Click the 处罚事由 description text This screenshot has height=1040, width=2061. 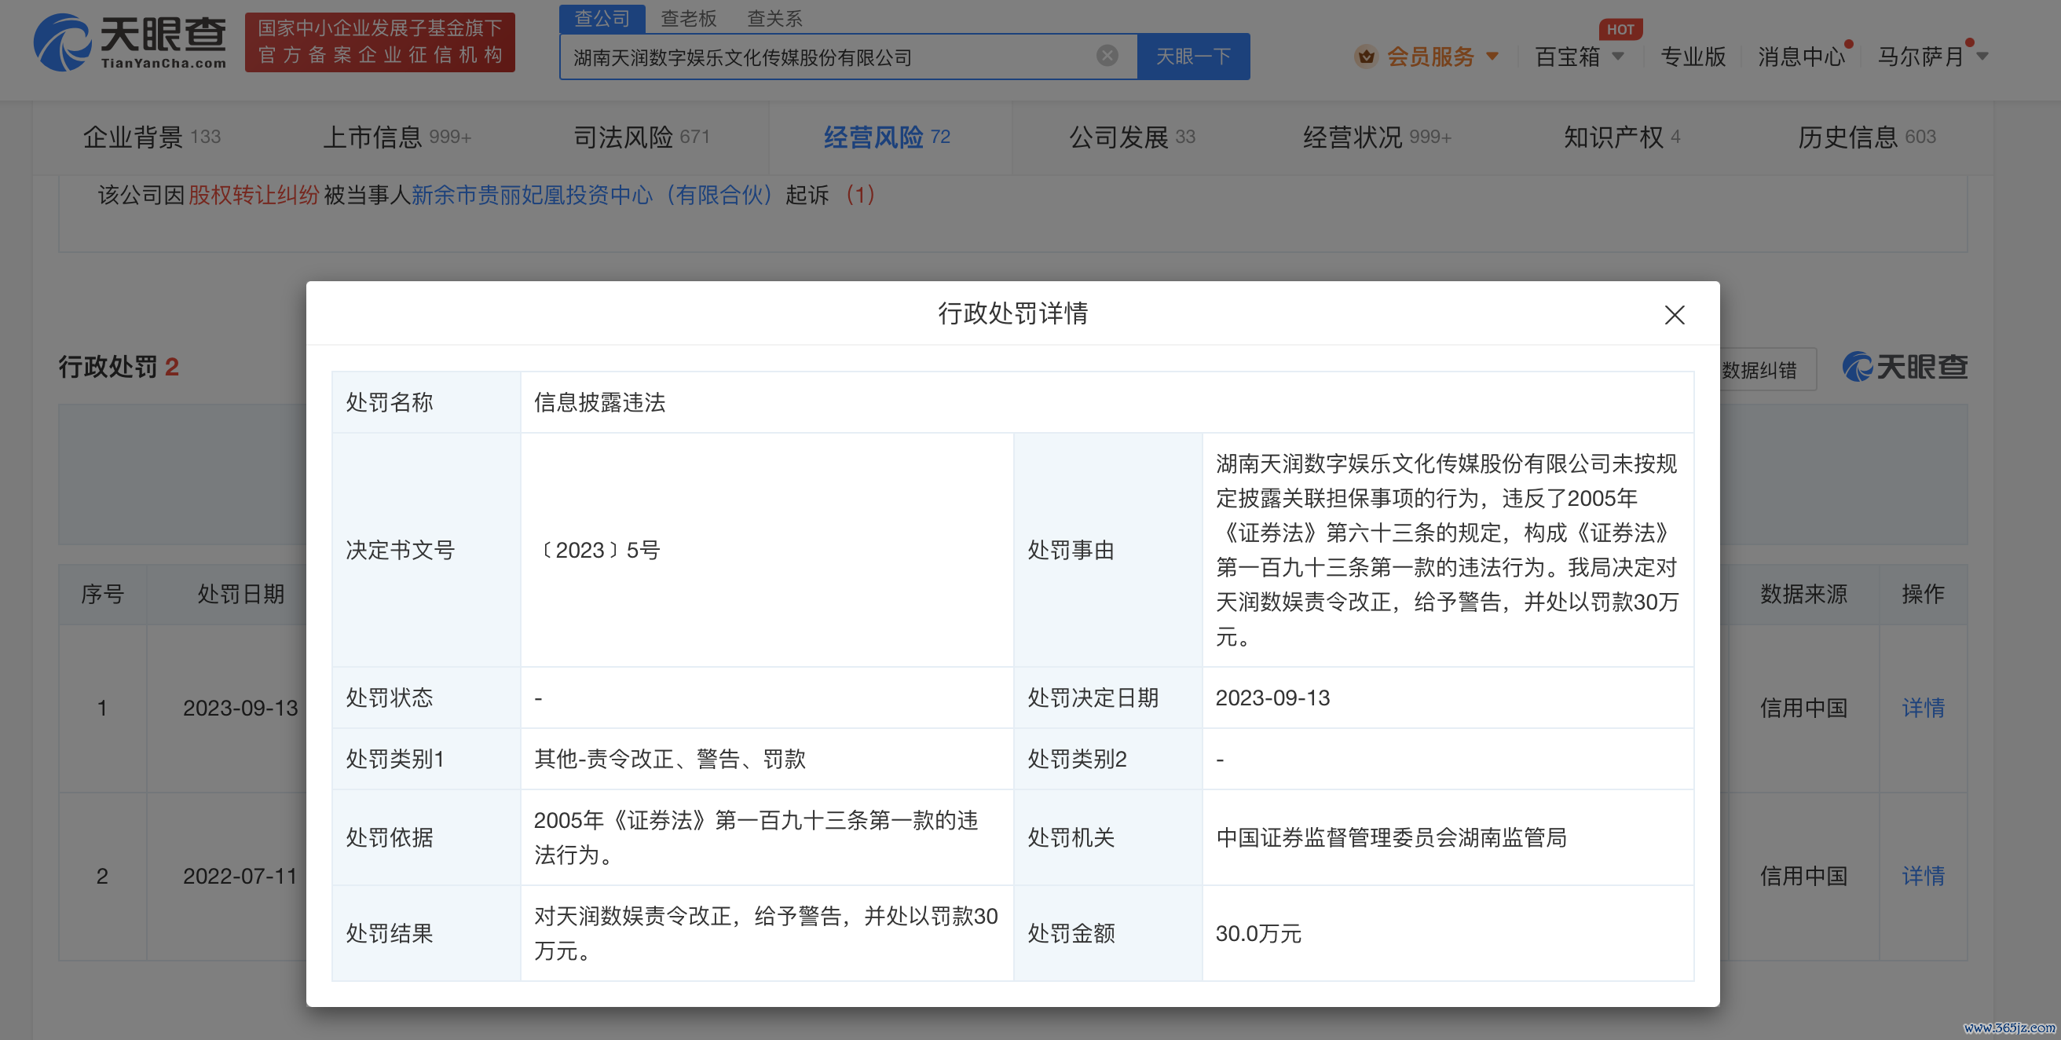[1447, 551]
